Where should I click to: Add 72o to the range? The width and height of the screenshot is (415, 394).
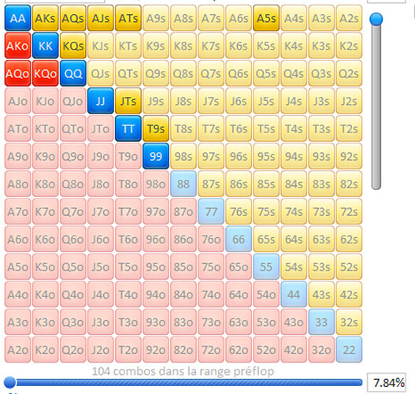pyautogui.click(x=211, y=350)
